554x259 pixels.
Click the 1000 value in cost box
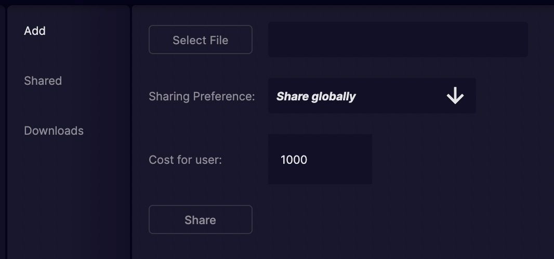tap(294, 160)
